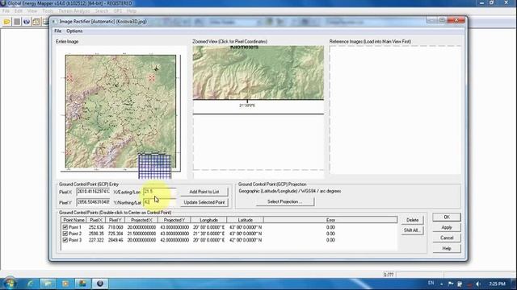Click the Delete button

click(412, 220)
